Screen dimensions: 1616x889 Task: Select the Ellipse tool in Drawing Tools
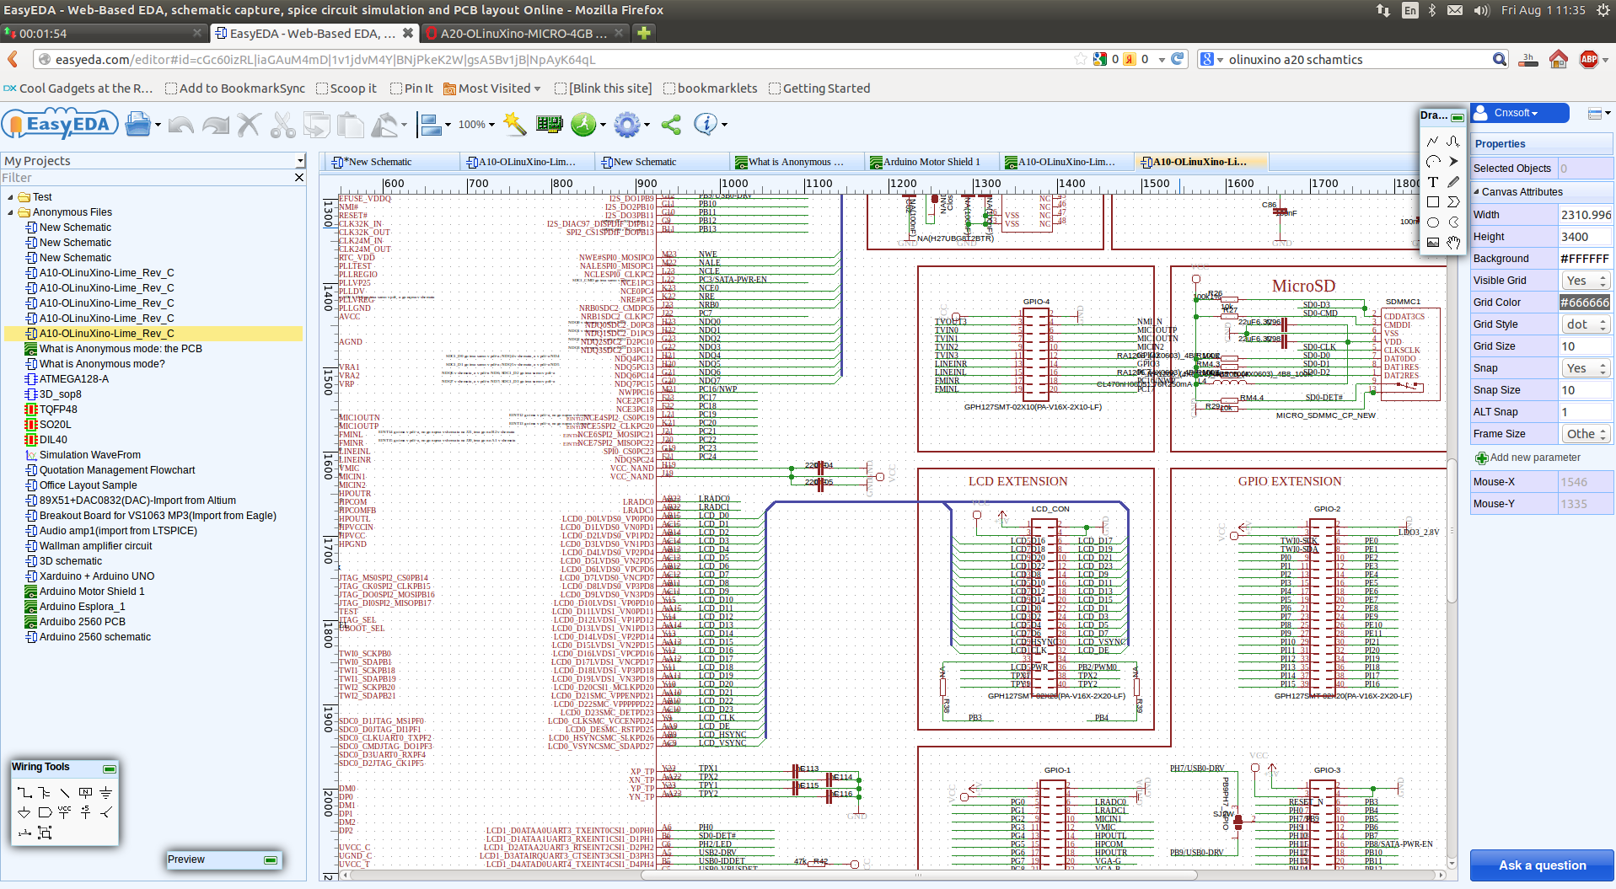tap(1433, 222)
